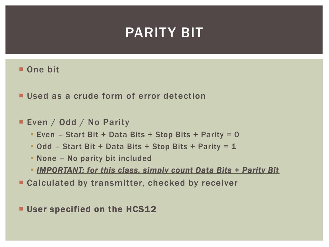Click the Odd – Start Bit line ending in 1
Viewport: 329px width, 247px height.
136,146
